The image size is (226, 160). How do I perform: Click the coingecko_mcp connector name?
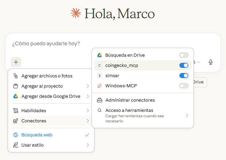(122, 65)
